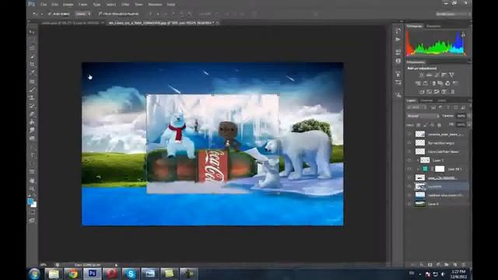The width and height of the screenshot is (498, 280).
Task: Select the Rectangular Marquee tool
Action: click(x=32, y=40)
